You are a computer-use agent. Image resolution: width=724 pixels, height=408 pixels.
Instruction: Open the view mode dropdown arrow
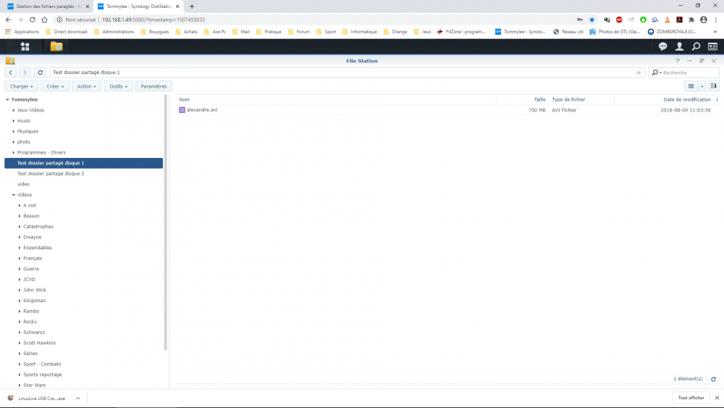click(x=702, y=86)
